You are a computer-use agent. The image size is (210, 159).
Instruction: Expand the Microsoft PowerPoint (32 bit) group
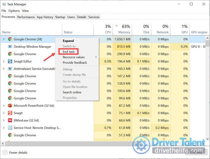tap(4, 106)
